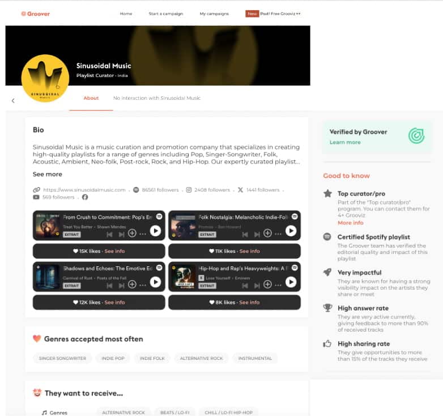The image size is (443, 416).
Task: Open More info for Top curator/pro
Action: (x=350, y=223)
